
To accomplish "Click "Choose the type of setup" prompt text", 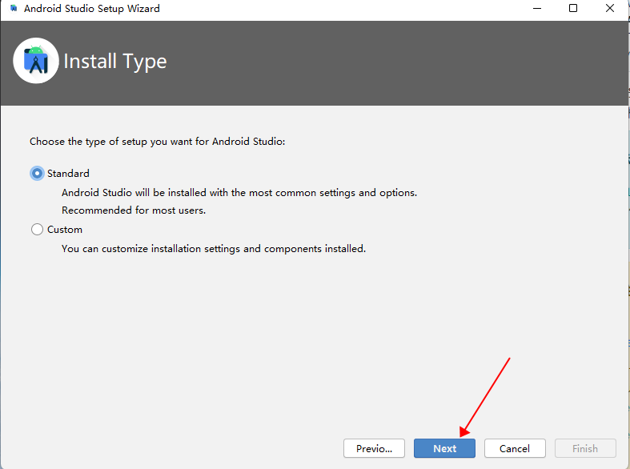I will click(158, 142).
